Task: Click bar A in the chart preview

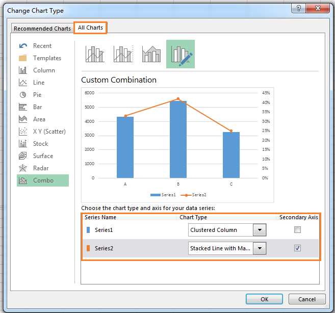Action: click(125, 147)
